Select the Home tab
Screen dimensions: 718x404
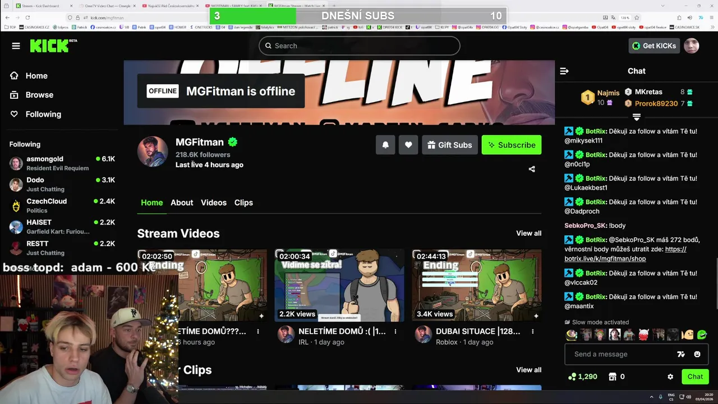pyautogui.click(x=151, y=203)
